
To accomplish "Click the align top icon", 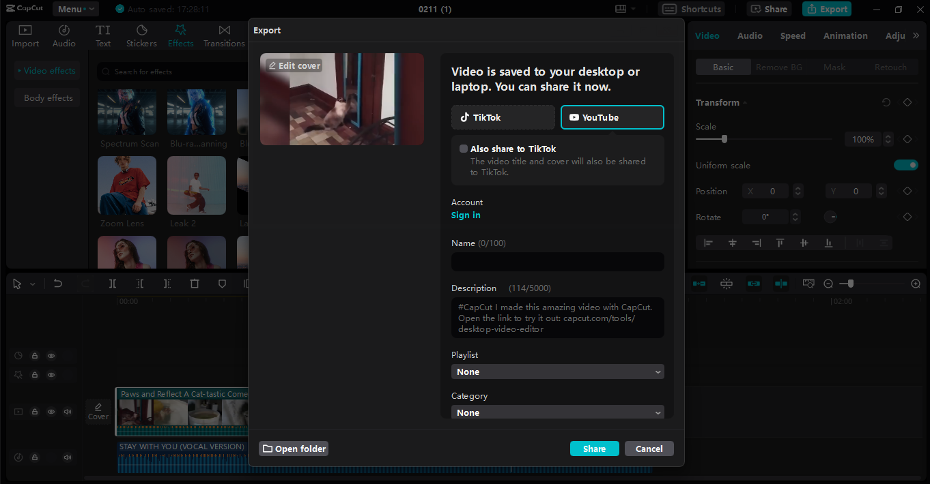I will [780, 243].
